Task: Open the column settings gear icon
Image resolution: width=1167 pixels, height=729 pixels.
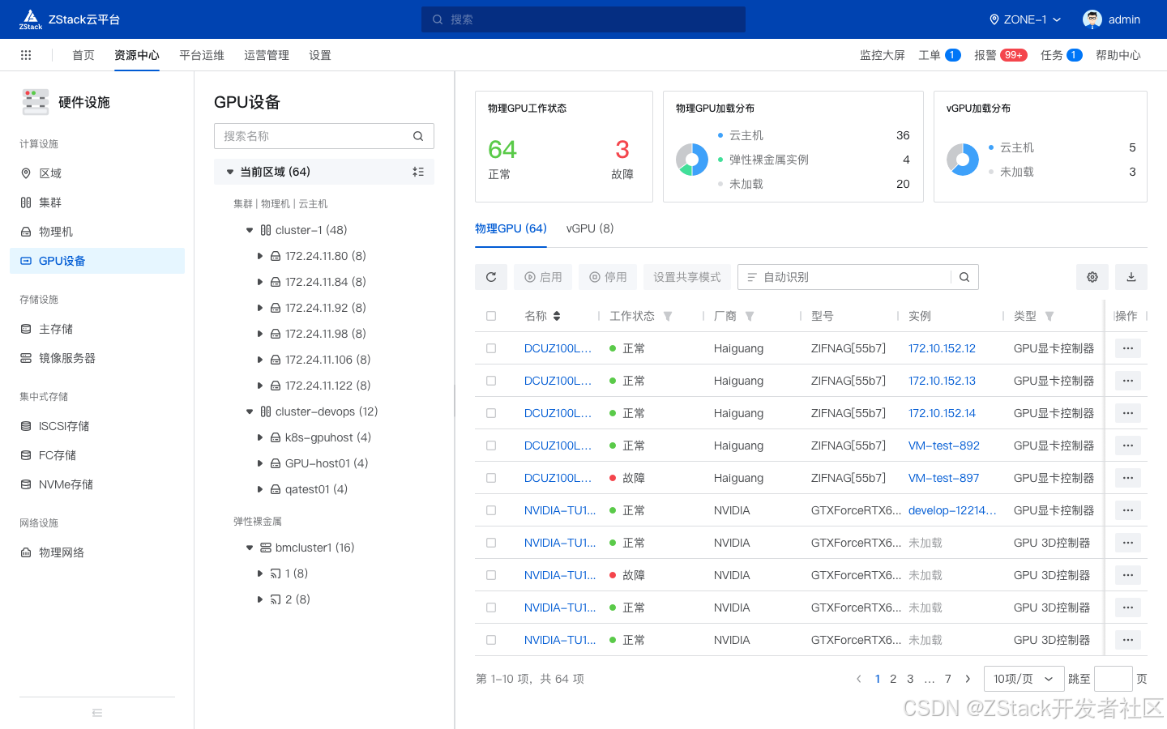Action: (1092, 276)
